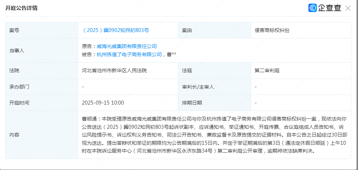Click the 第二审判庭 courtroom value
The width and height of the screenshot is (358, 170).
click(x=267, y=70)
